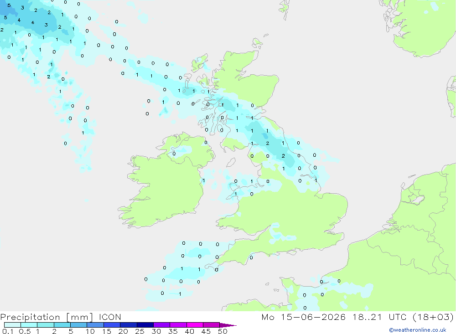Click the legend value '45'
456x334 pixels.
click(x=206, y=331)
